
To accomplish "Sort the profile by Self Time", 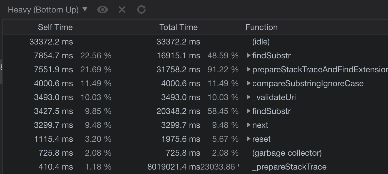I will (55, 27).
